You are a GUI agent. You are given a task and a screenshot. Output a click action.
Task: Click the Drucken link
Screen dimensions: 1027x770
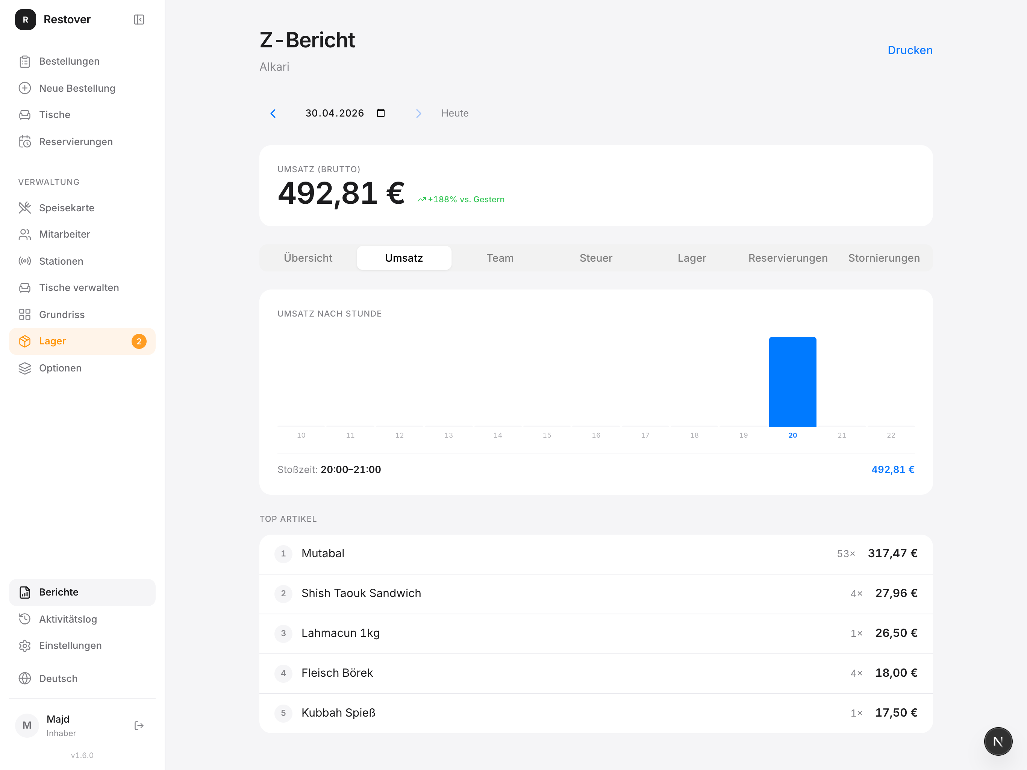click(910, 50)
